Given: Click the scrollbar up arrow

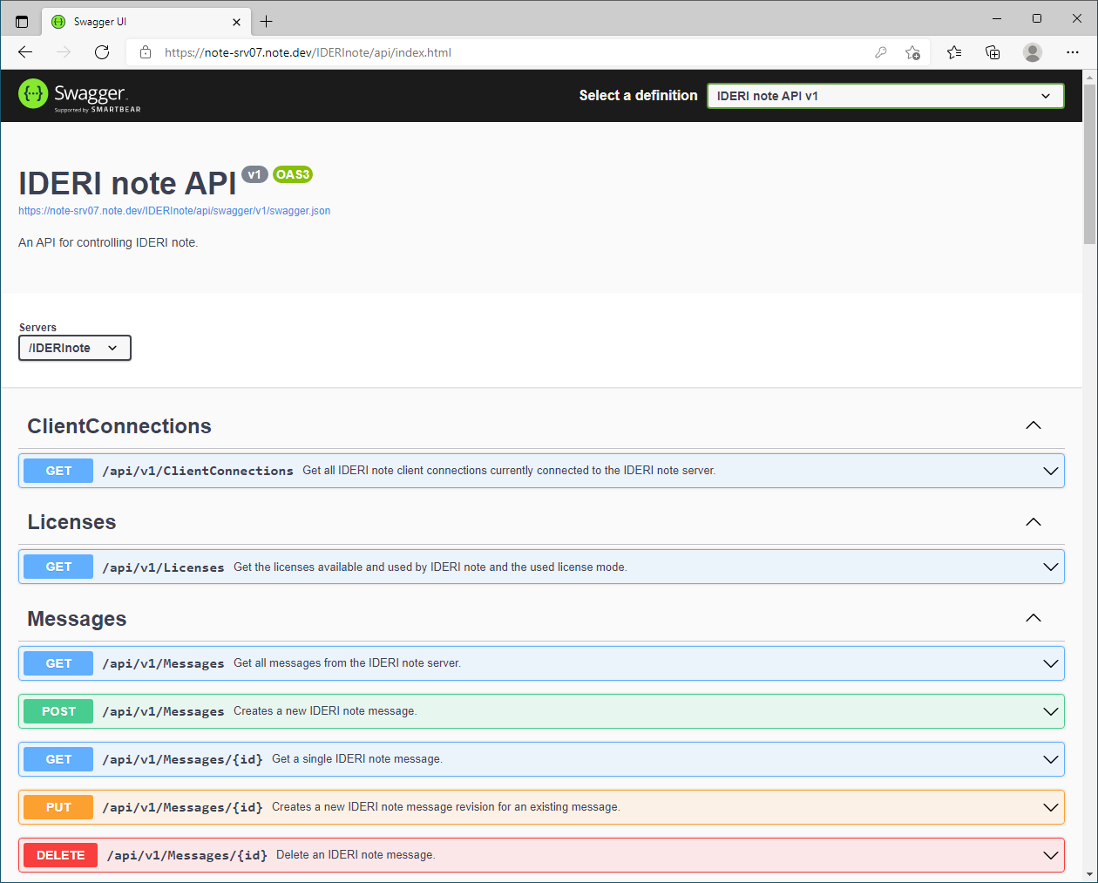Looking at the screenshot, I should [x=1089, y=77].
